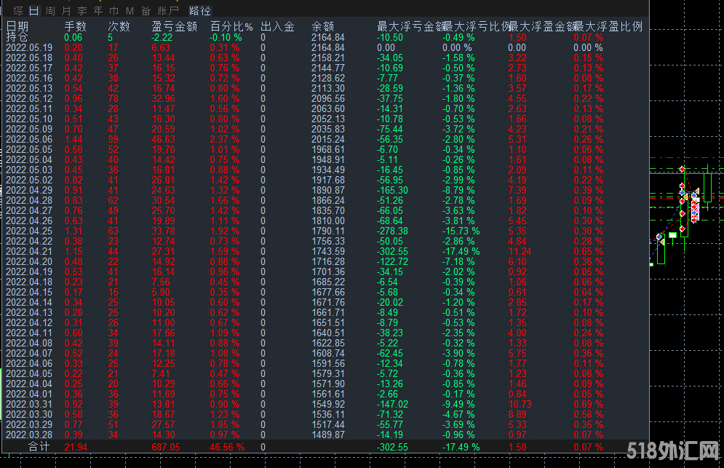Click the 2.37 % percentage value
This screenshot has width=724, height=468.
(x=224, y=139)
